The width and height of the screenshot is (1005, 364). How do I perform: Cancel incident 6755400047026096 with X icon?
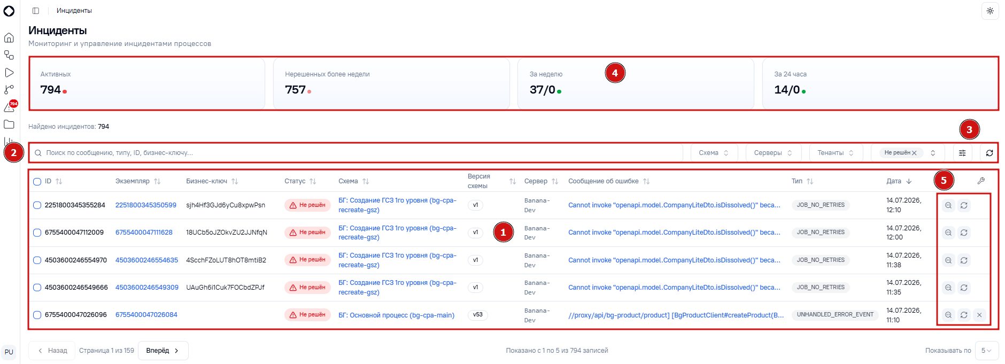[x=979, y=315]
